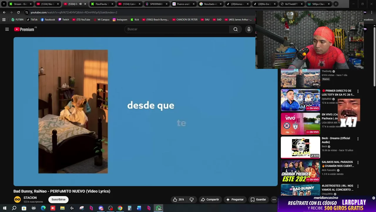Open Logitech G HUB from taskbar
376x212 pixels.
[72, 208]
